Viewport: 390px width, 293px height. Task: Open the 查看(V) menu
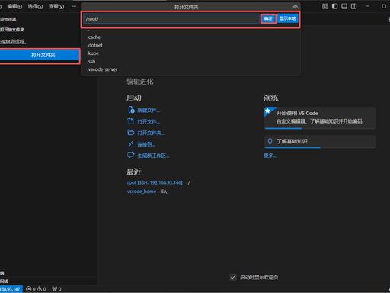point(56,7)
